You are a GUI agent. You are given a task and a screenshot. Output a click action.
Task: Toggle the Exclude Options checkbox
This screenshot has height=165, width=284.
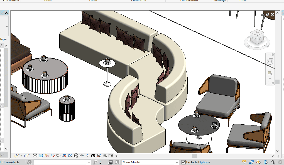point(183,162)
